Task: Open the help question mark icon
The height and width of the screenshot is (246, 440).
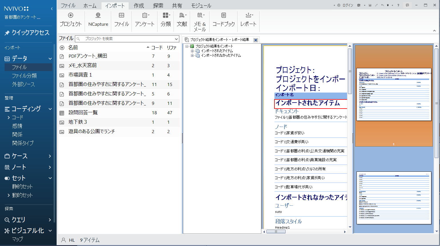Action: (x=398, y=5)
